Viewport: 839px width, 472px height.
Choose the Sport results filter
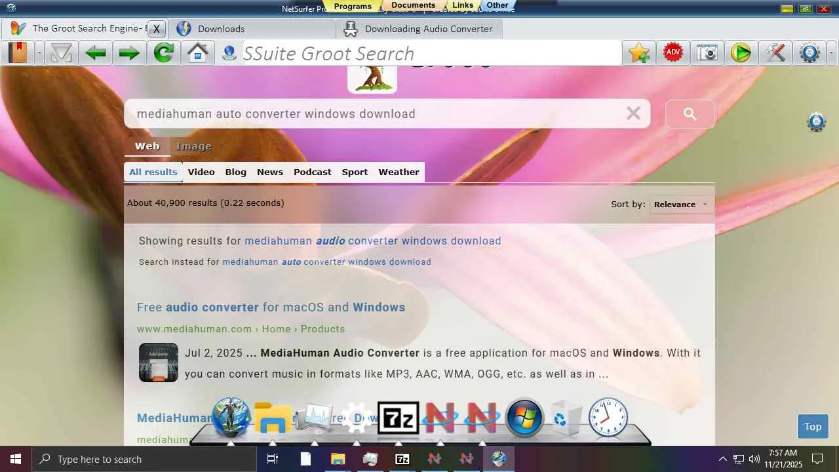[355, 172]
